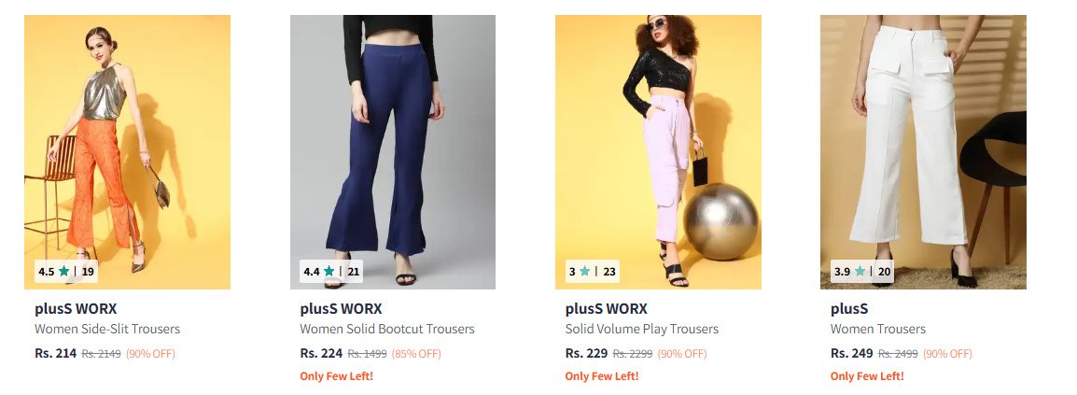Open the orange side-slit trousers image
This screenshot has width=1077, height=395.
[x=127, y=152]
